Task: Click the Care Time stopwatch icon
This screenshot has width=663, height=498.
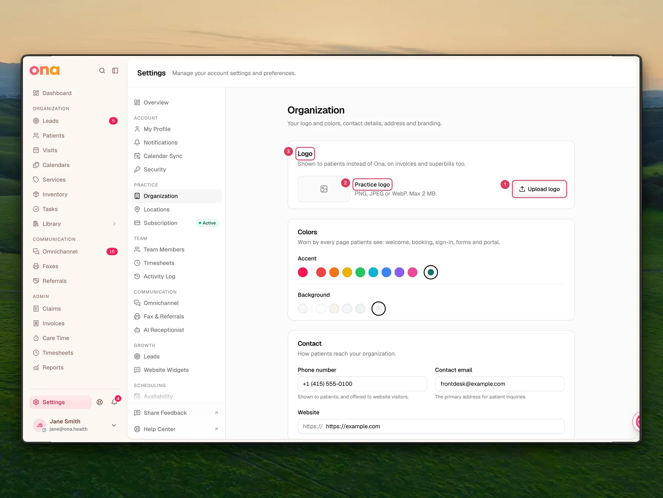Action: point(36,338)
